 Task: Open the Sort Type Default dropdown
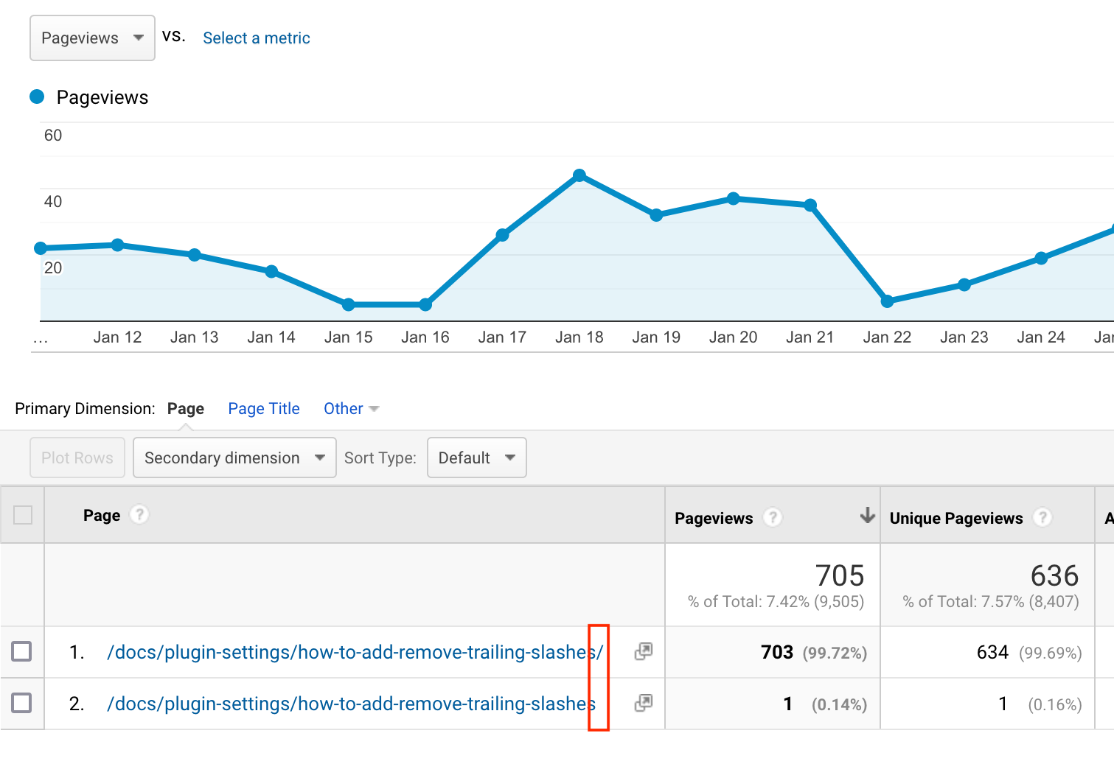click(476, 458)
